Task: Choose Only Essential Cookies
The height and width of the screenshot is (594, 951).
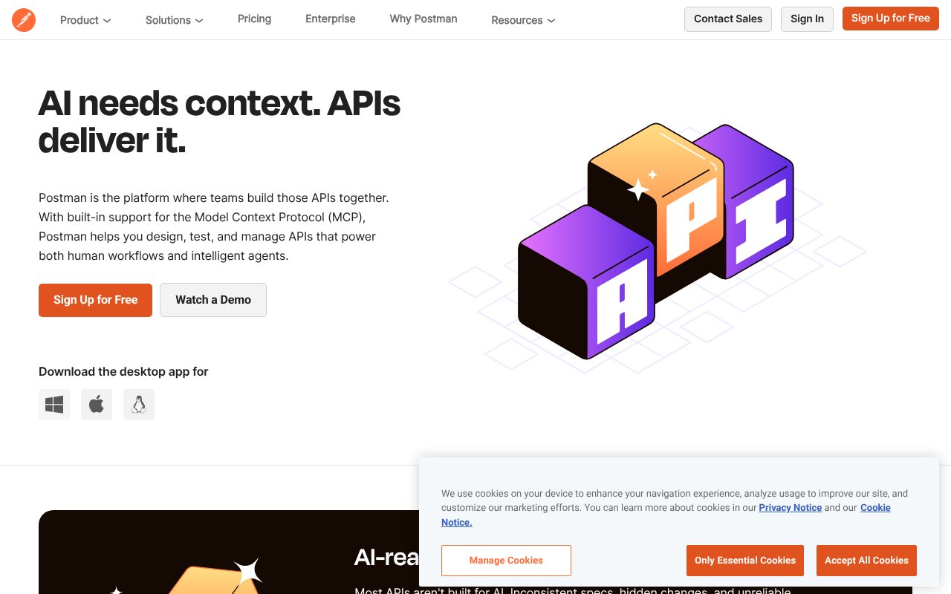Action: point(745,561)
